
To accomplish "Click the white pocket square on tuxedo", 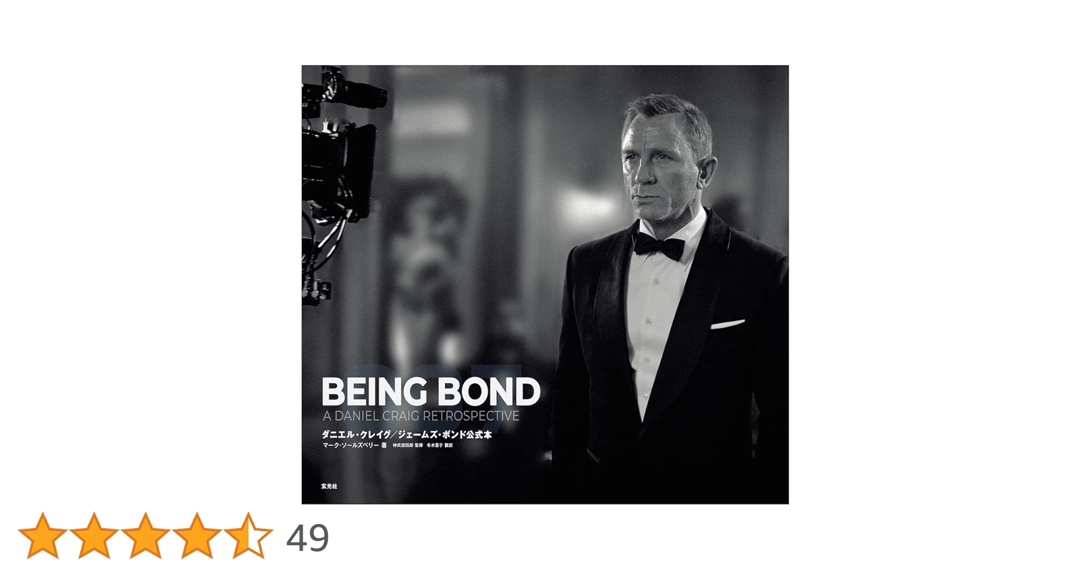I will tap(727, 325).
